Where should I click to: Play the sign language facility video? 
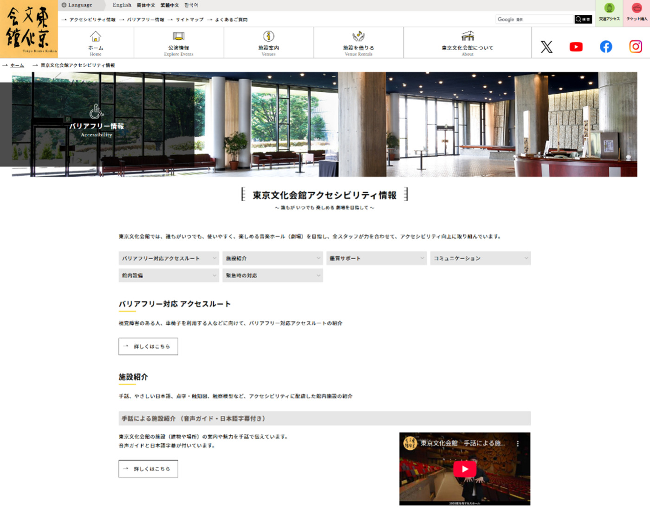click(464, 469)
